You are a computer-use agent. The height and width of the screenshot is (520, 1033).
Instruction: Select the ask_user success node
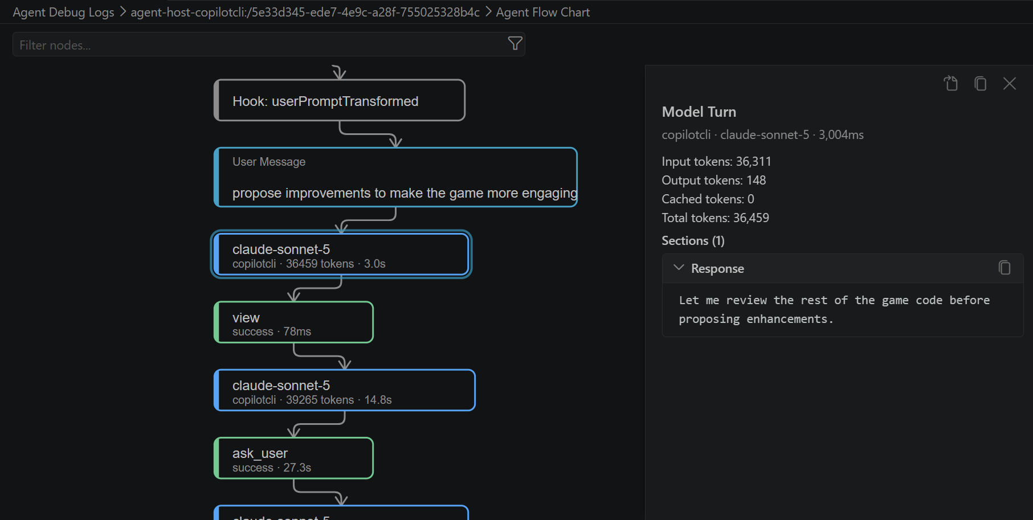tap(293, 458)
